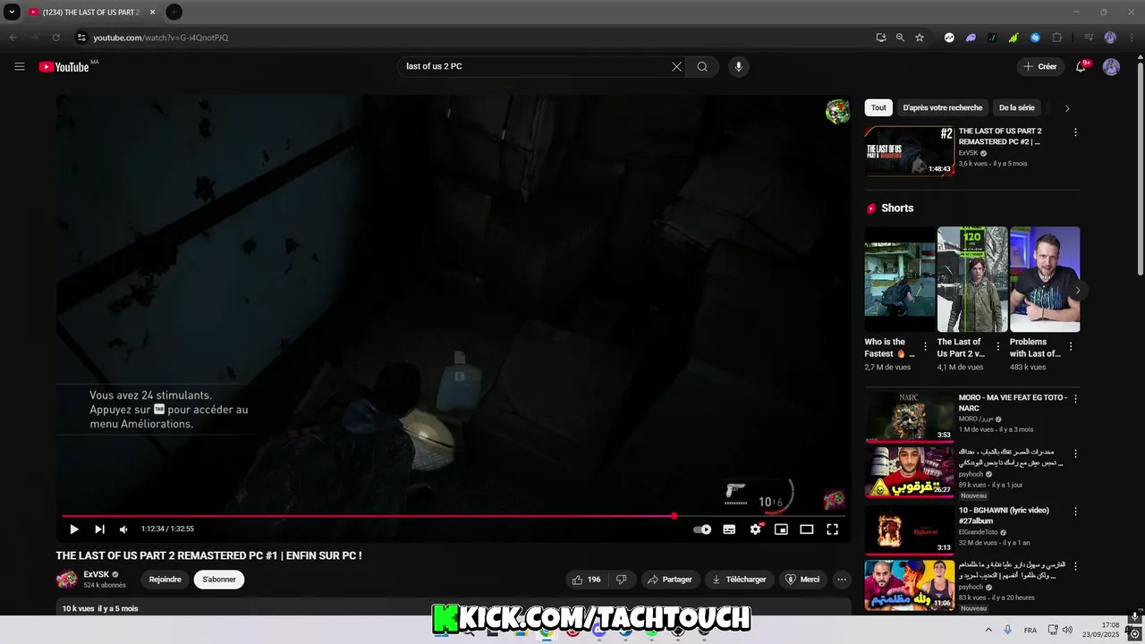The image size is (1145, 644).
Task: Show next Shorts with arrow
Action: 1078,290
